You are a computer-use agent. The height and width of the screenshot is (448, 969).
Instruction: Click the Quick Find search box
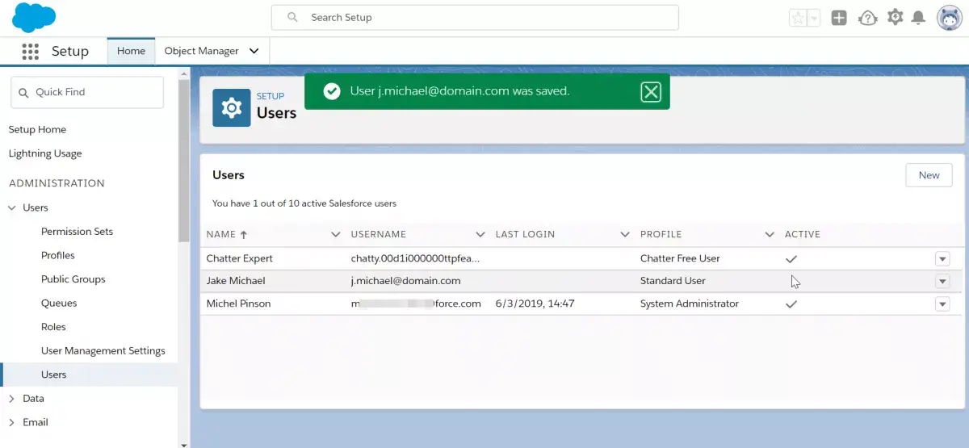[87, 92]
